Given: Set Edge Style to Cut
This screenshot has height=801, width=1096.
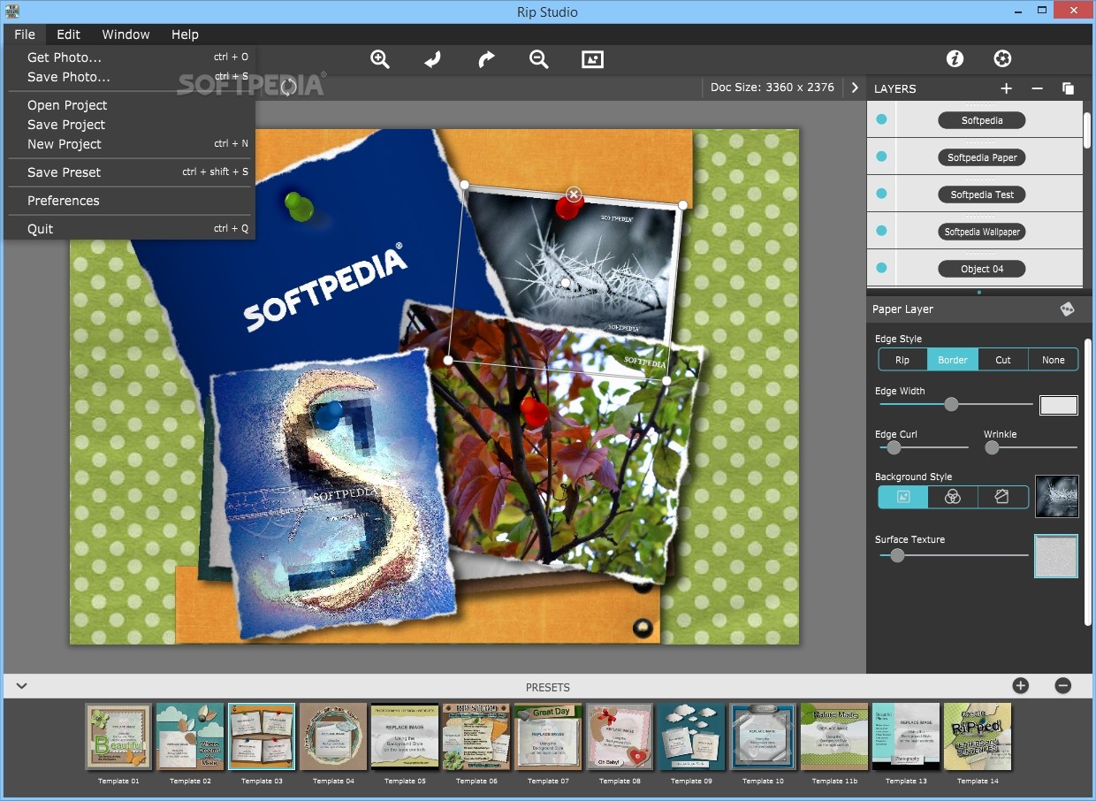Looking at the screenshot, I should (x=1003, y=359).
